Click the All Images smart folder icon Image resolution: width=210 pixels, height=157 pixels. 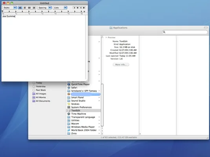(x=34, y=94)
